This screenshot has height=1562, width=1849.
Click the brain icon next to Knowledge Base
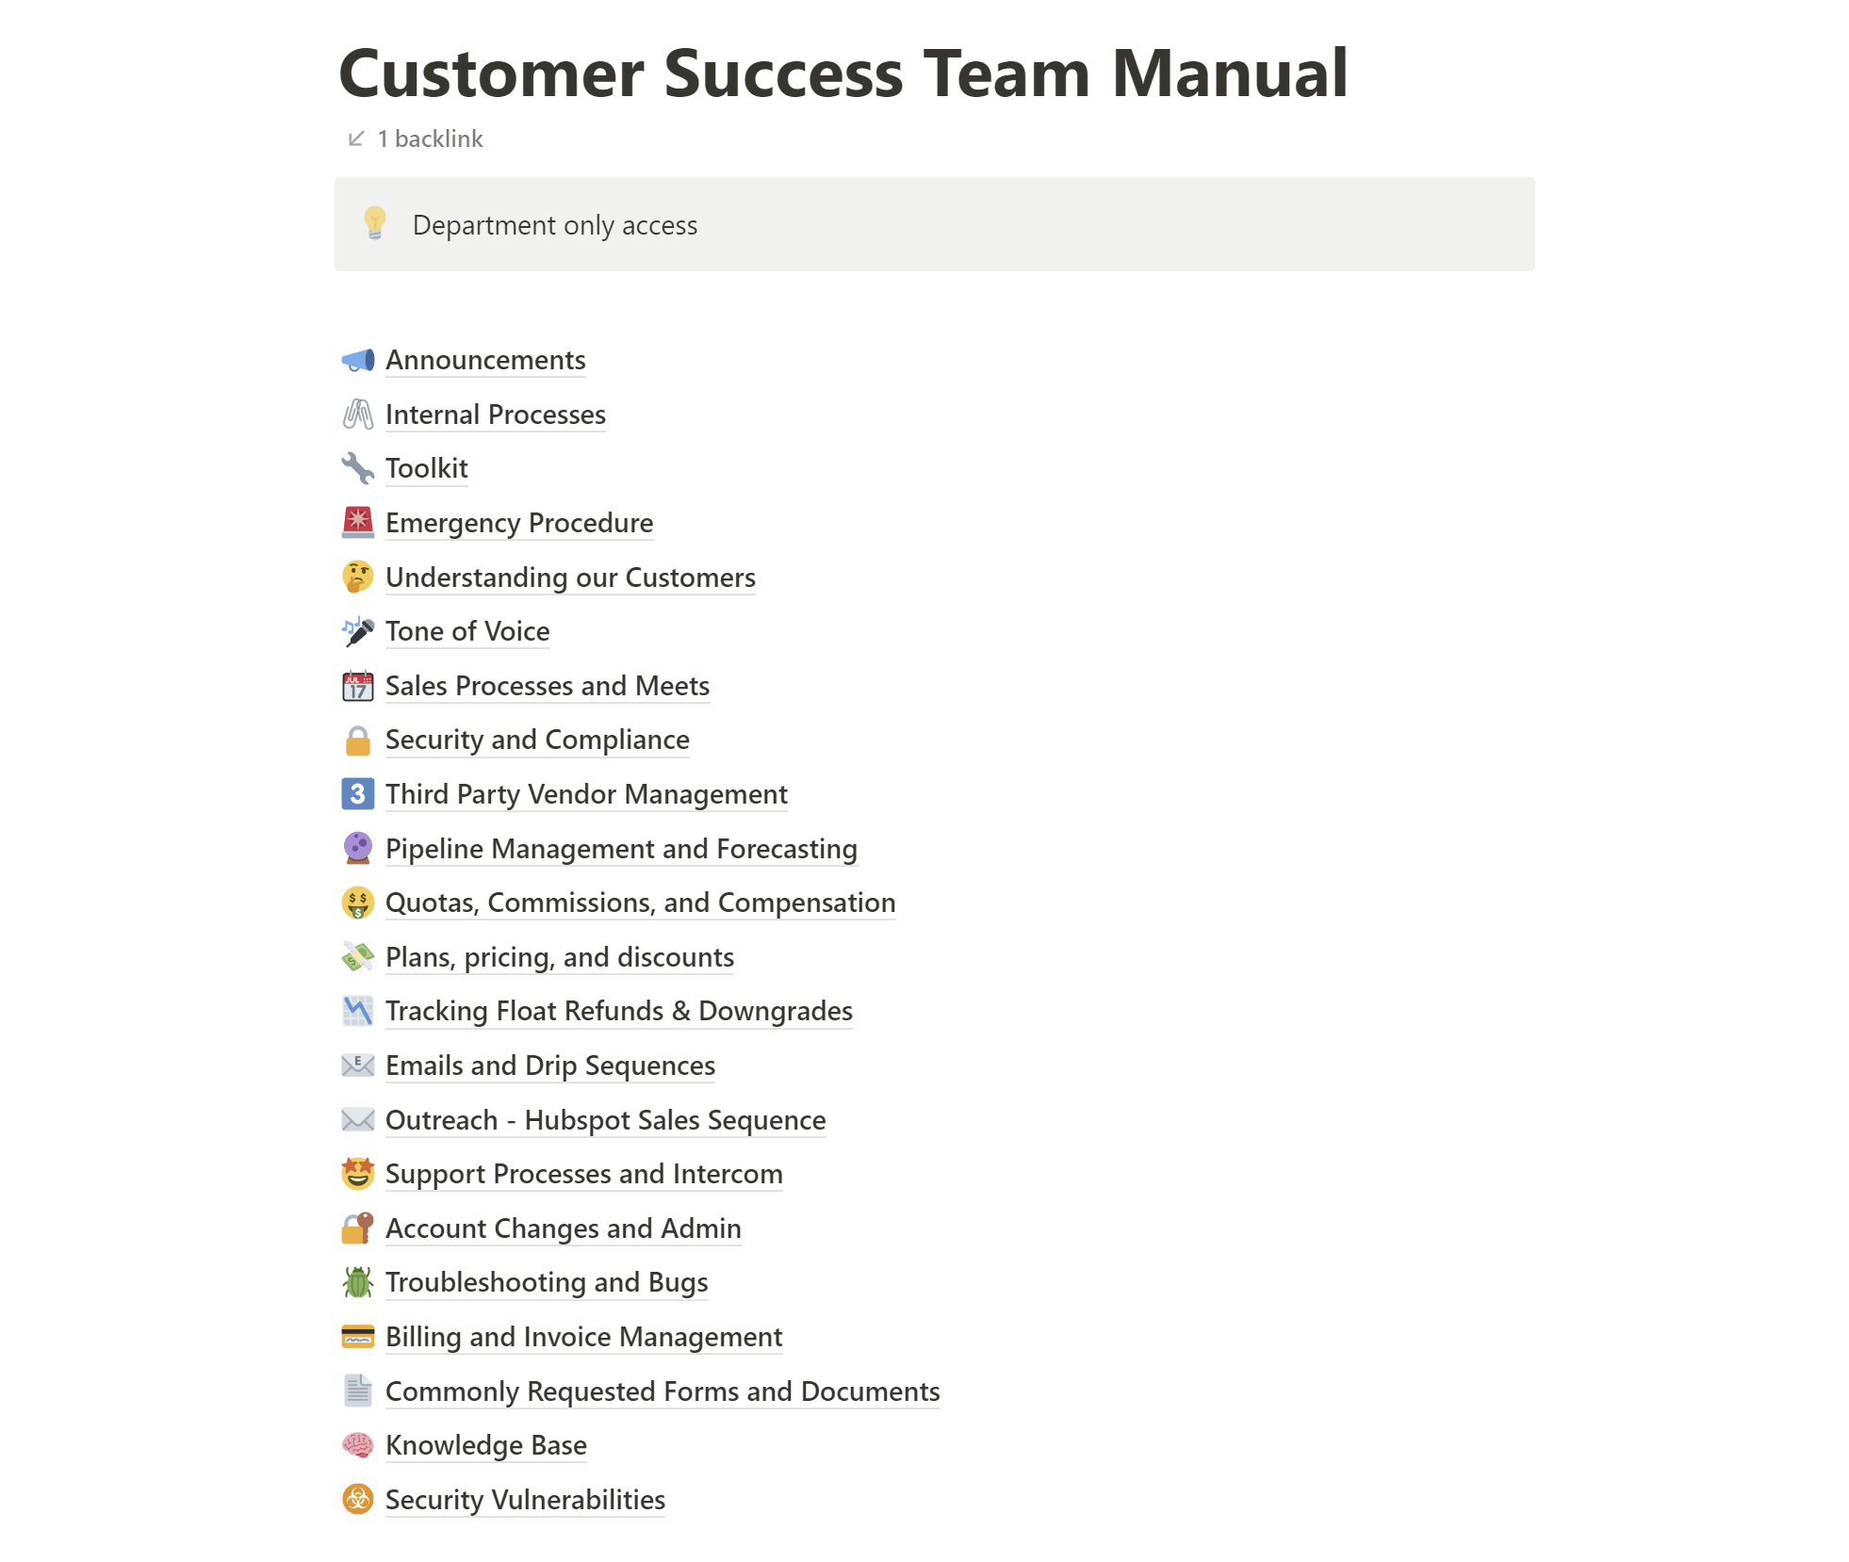click(x=357, y=1445)
